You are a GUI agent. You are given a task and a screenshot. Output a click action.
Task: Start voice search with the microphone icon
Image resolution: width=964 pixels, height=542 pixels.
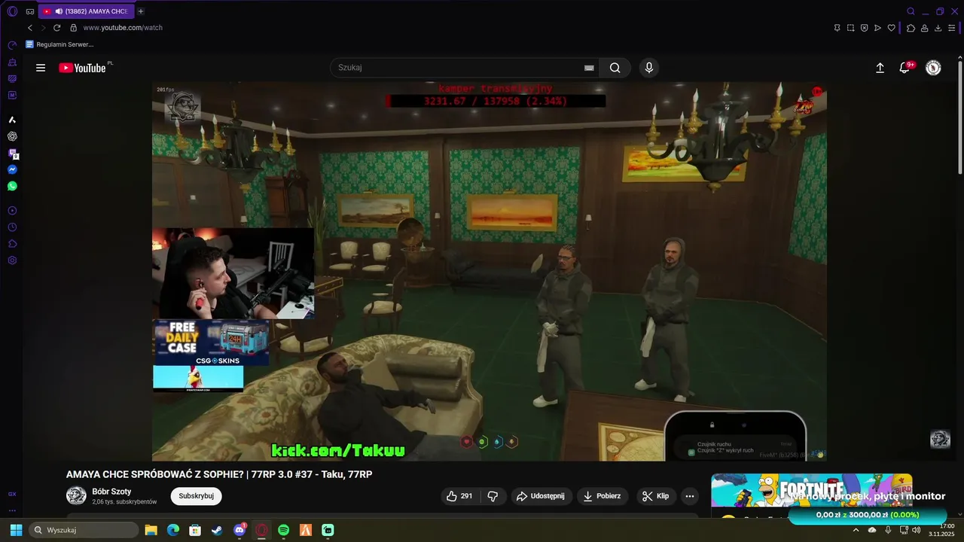(x=649, y=68)
